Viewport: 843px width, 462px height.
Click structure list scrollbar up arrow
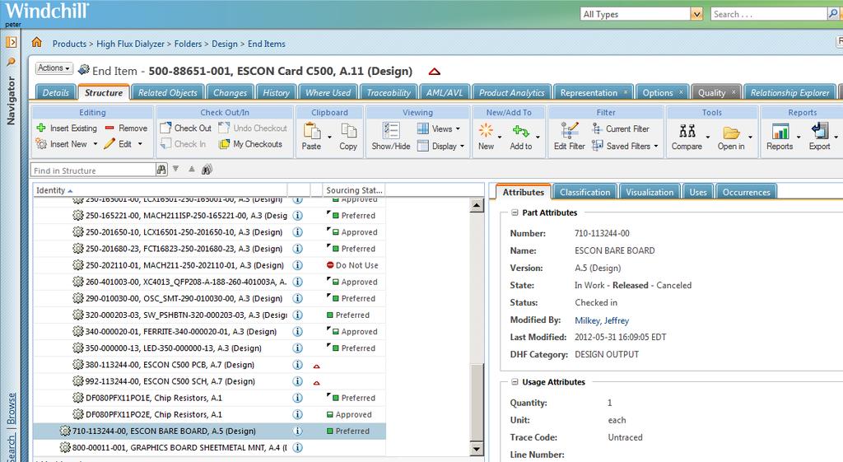[x=477, y=205]
